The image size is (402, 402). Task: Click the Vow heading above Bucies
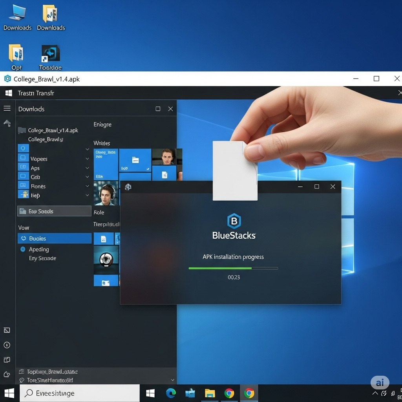point(24,228)
